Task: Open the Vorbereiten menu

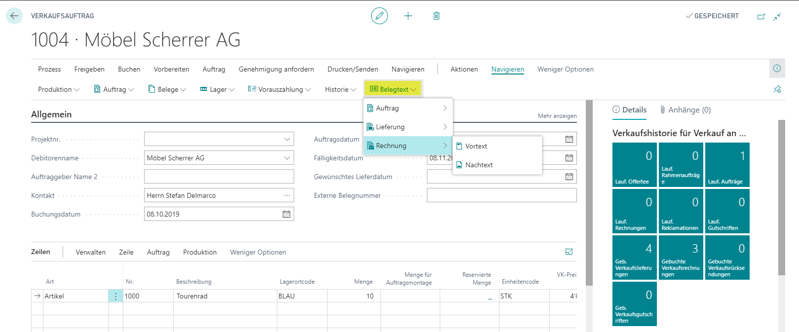Action: point(171,69)
